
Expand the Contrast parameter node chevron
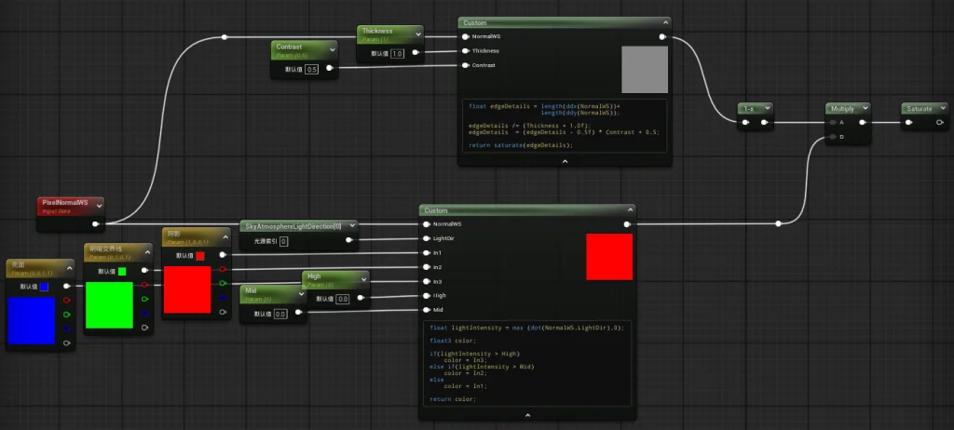(333, 50)
